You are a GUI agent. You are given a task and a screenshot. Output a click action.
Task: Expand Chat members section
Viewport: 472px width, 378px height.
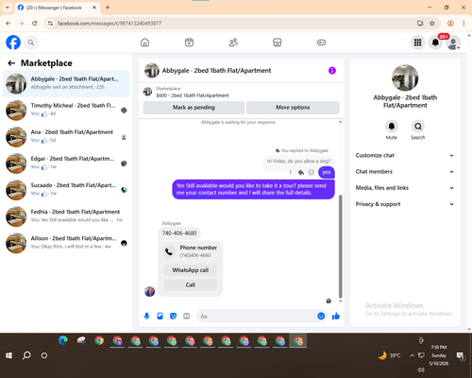pos(405,172)
